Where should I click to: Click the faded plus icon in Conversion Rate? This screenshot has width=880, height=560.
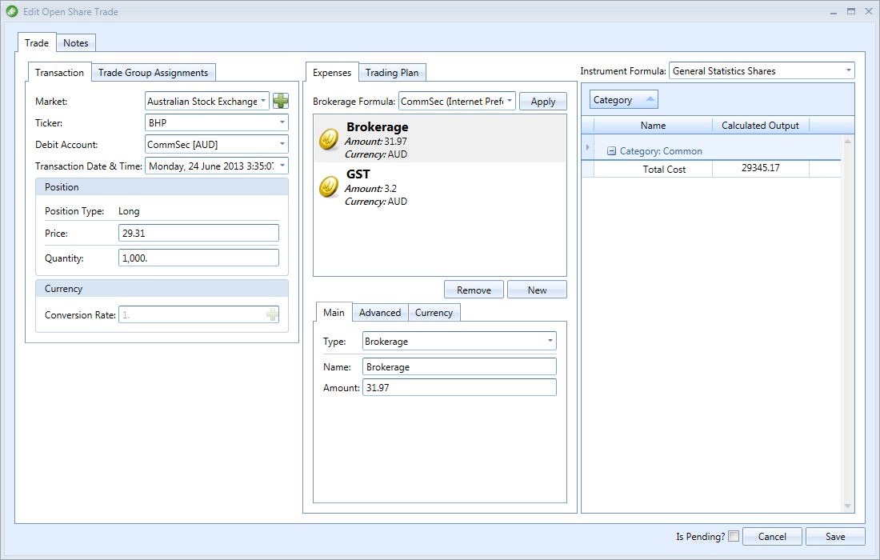point(272,314)
